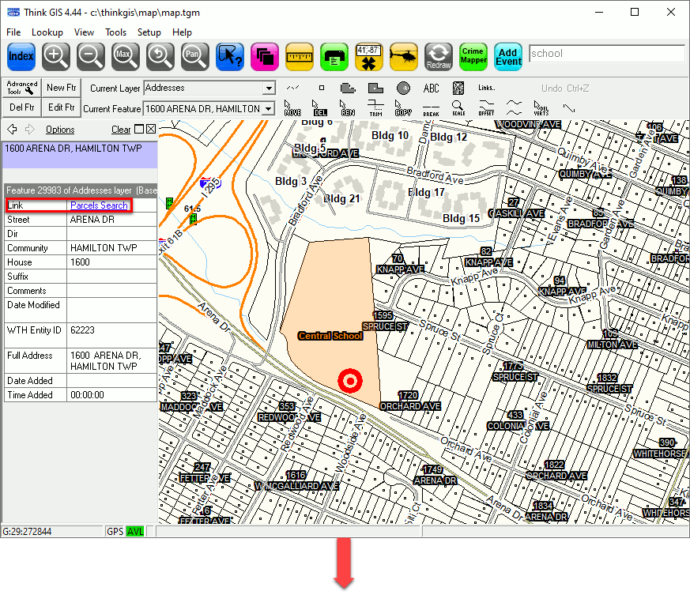Toggle the GPS status indicator
Image resolution: width=690 pixels, height=595 pixels.
coord(115,532)
